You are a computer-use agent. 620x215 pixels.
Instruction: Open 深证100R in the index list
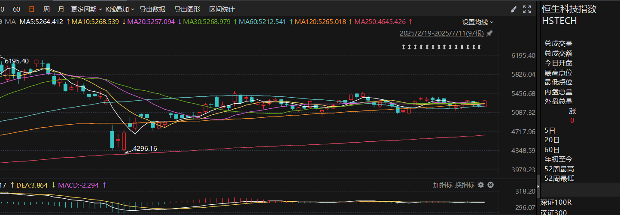(557, 202)
